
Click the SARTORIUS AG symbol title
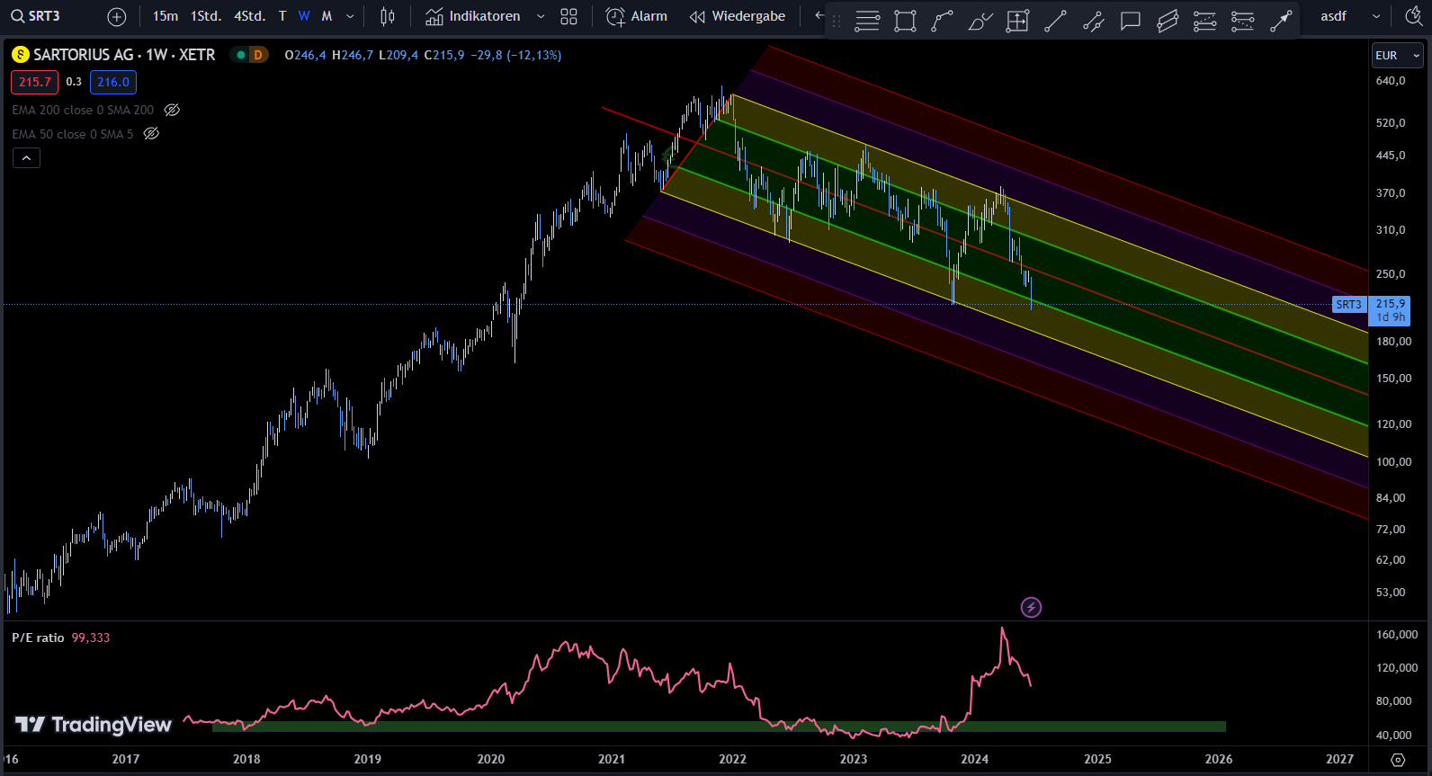tap(124, 55)
